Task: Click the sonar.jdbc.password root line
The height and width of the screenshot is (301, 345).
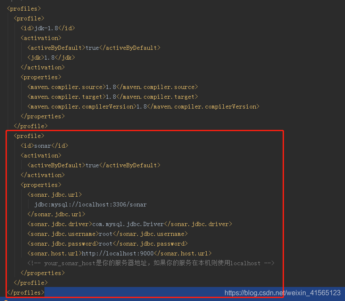Action: coord(108,244)
